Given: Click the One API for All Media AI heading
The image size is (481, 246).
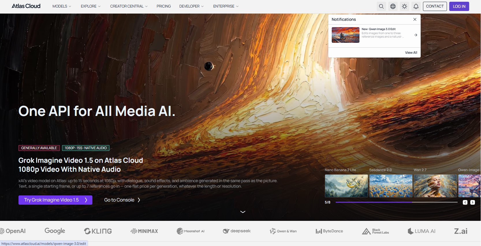Looking at the screenshot, I should tap(97, 111).
